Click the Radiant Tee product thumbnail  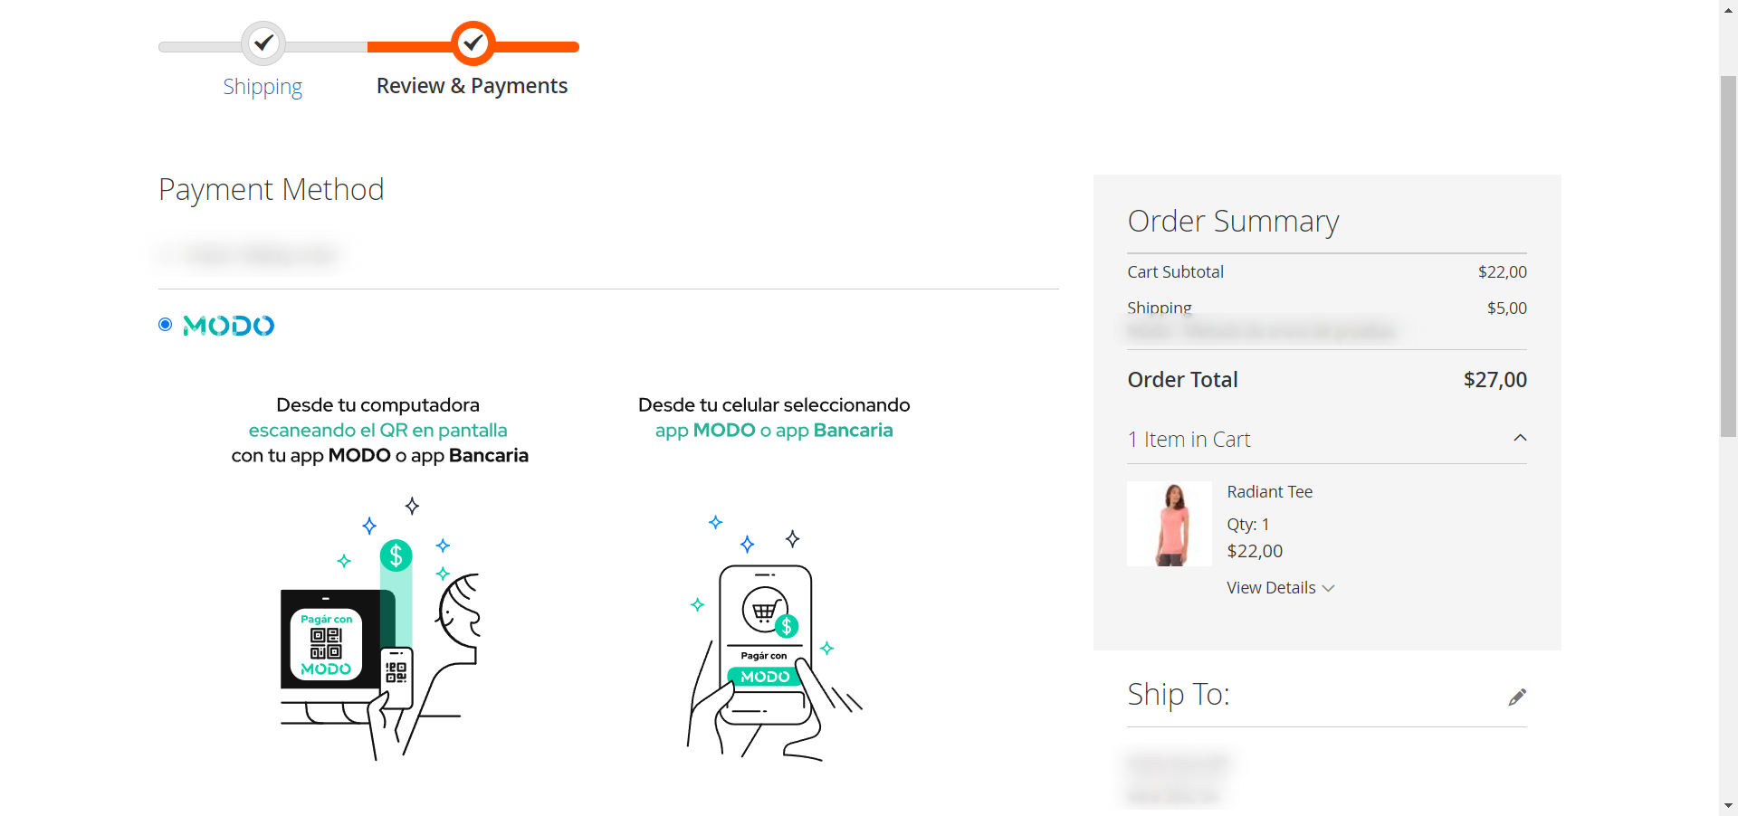(x=1169, y=524)
